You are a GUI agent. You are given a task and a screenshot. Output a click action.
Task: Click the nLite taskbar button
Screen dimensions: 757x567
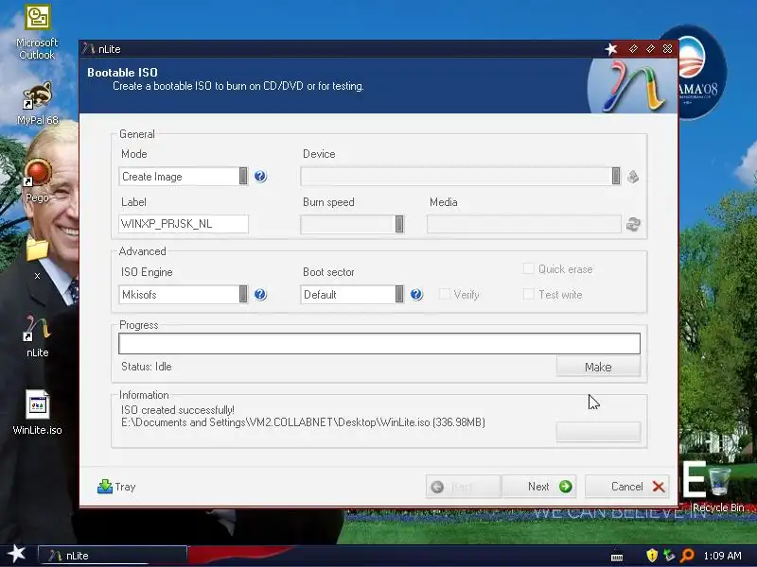[x=113, y=556]
